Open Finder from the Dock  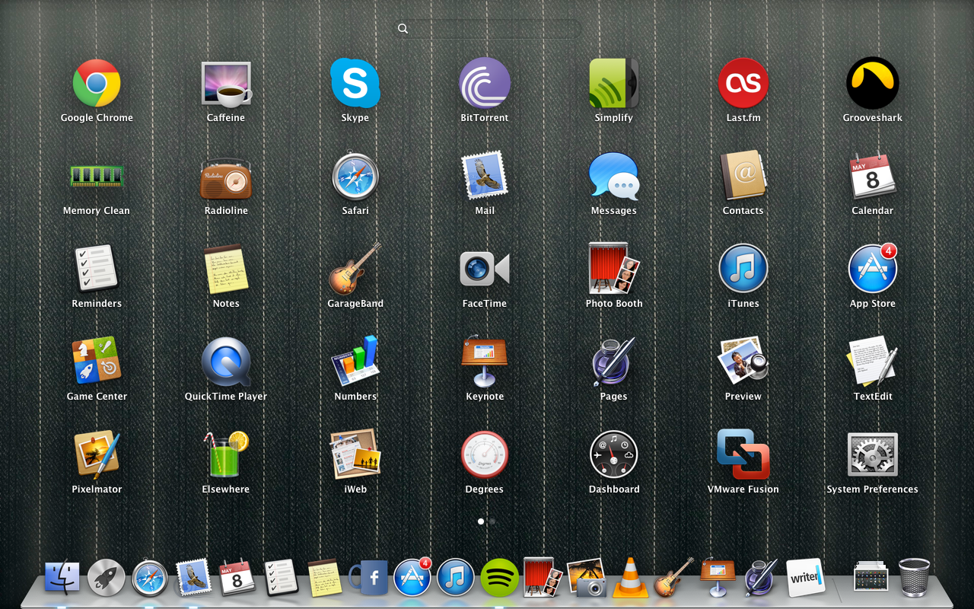[x=62, y=578]
